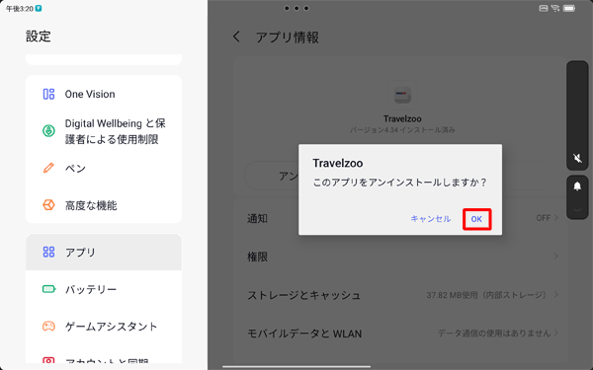Image resolution: width=593 pixels, height=370 pixels.
Task: Open Digital Wellbeing と保護者による使用制限
Action: coord(104,131)
